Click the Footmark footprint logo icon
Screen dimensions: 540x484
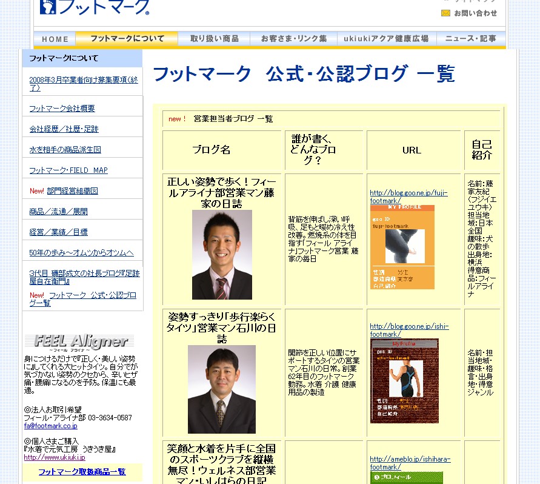[x=48, y=7]
